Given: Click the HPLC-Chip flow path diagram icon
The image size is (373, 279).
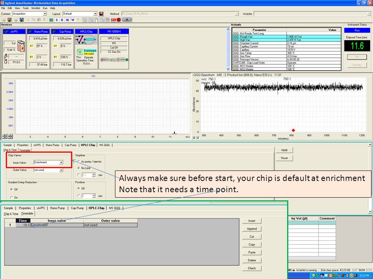Looking at the screenshot, I should click(86, 40).
